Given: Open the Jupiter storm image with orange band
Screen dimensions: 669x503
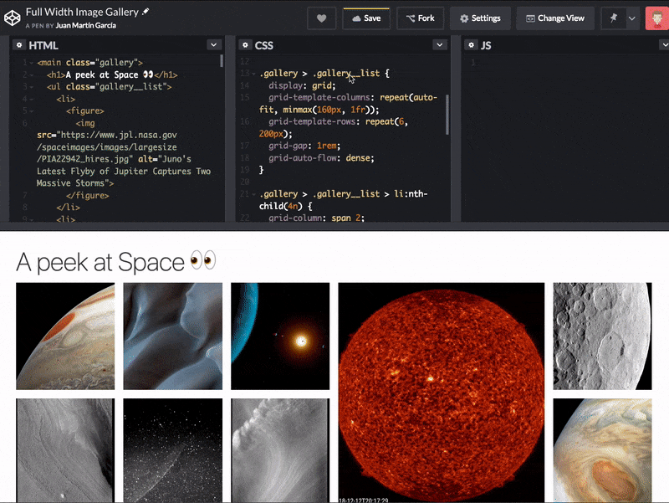Looking at the screenshot, I should pyautogui.click(x=65, y=336).
